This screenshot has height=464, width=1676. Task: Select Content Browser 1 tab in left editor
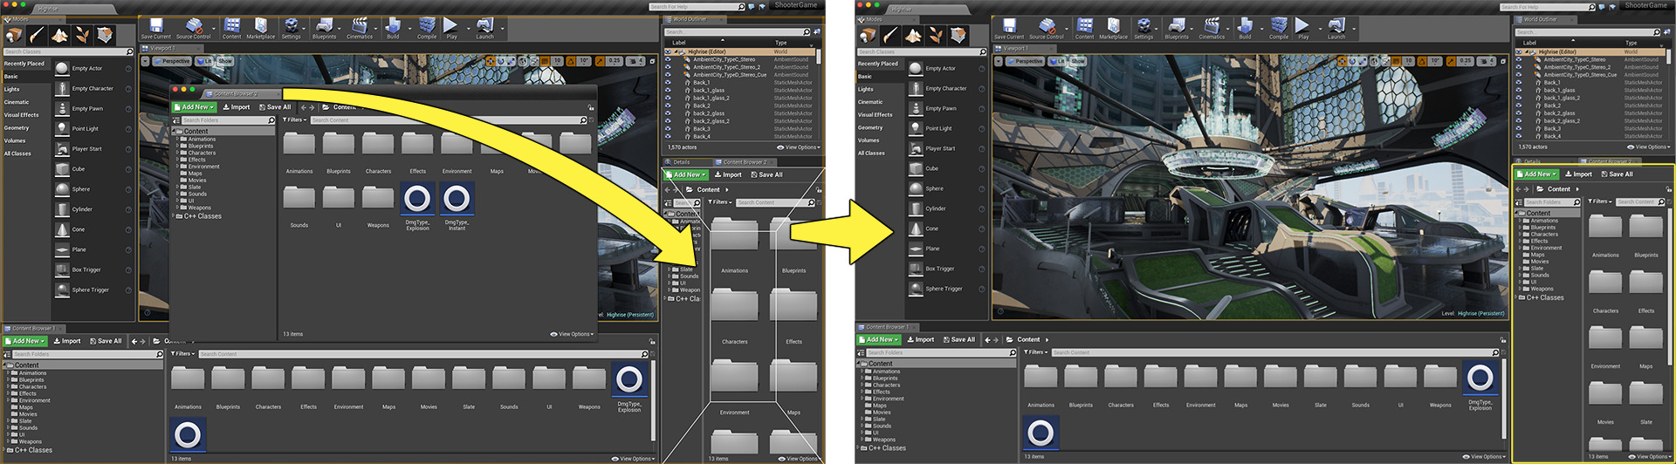click(33, 329)
